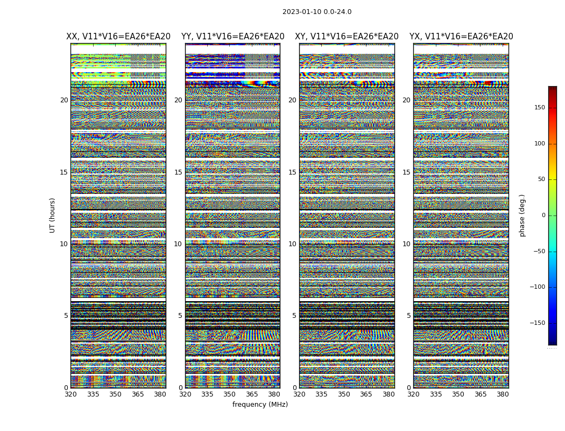Click the XY panel title text
Screen dimensions: 565x431
tap(347, 37)
